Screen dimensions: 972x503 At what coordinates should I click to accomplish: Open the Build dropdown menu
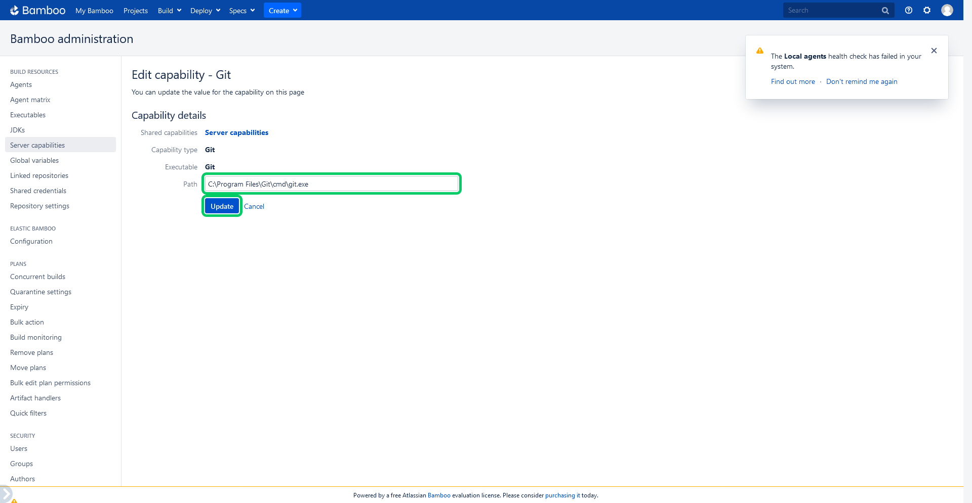tap(170, 11)
